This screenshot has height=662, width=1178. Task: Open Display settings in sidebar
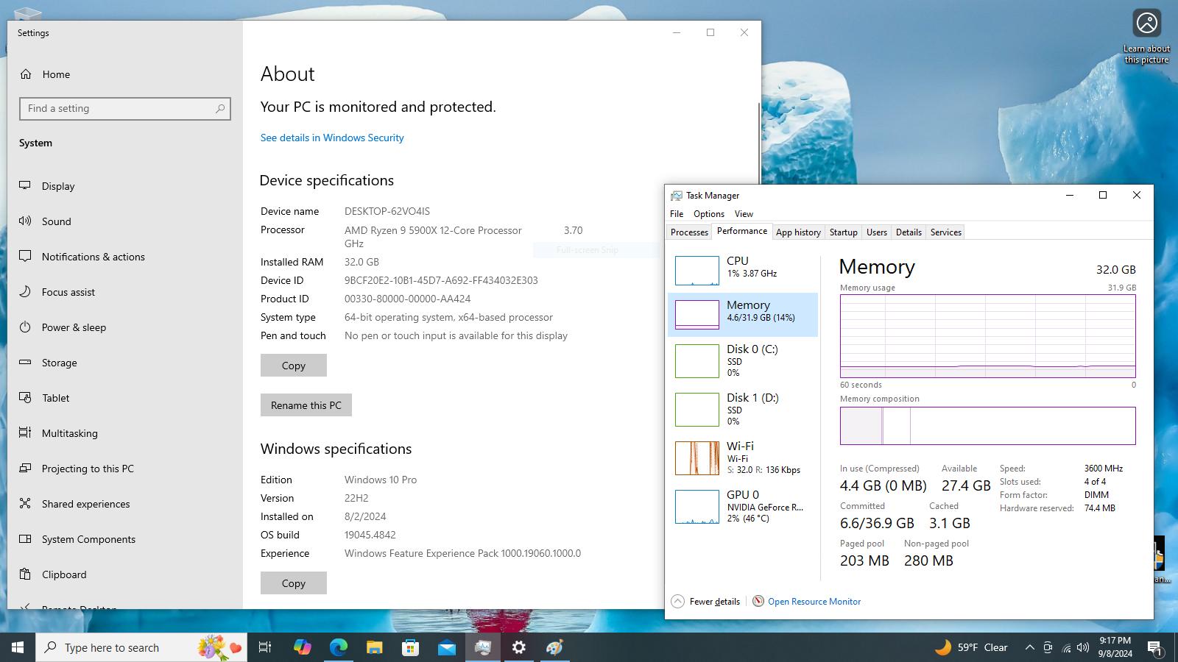point(125,186)
